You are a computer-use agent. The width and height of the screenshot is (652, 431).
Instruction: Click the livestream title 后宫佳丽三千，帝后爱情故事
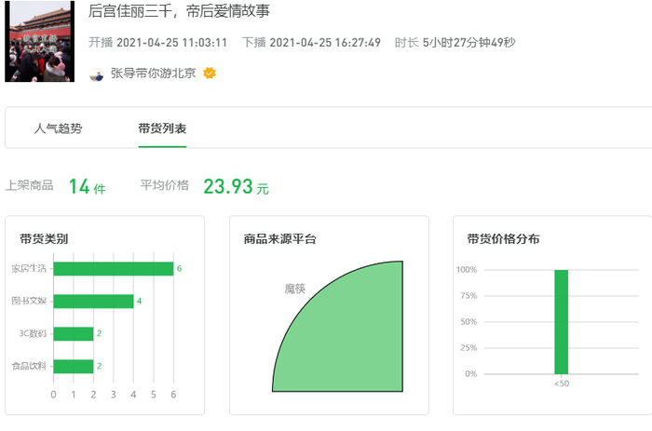pos(179,10)
